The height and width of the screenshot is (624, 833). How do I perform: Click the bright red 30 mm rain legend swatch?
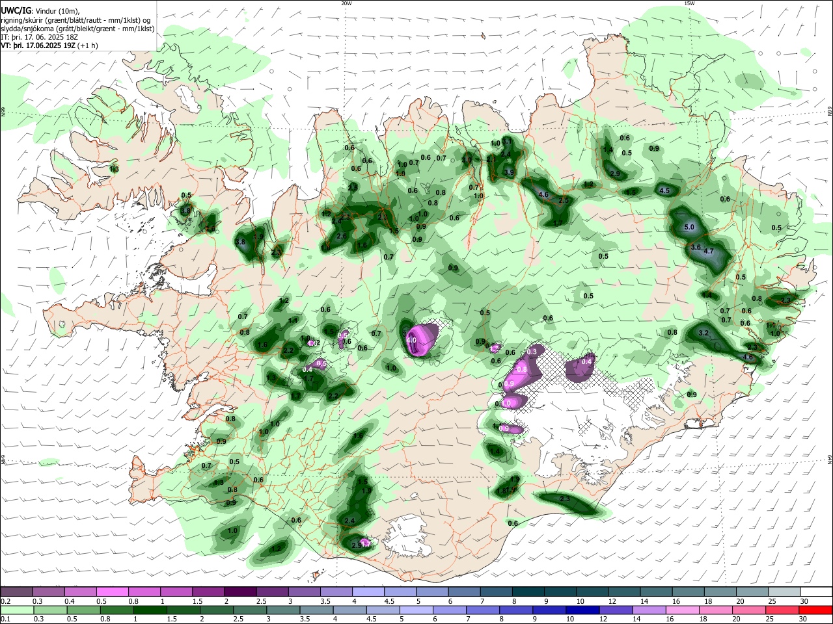(x=816, y=610)
